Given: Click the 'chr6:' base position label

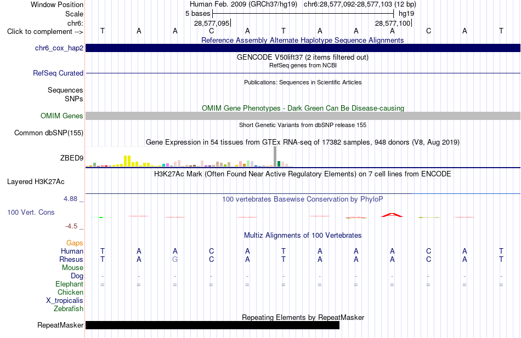Looking at the screenshot, I should (76, 23).
